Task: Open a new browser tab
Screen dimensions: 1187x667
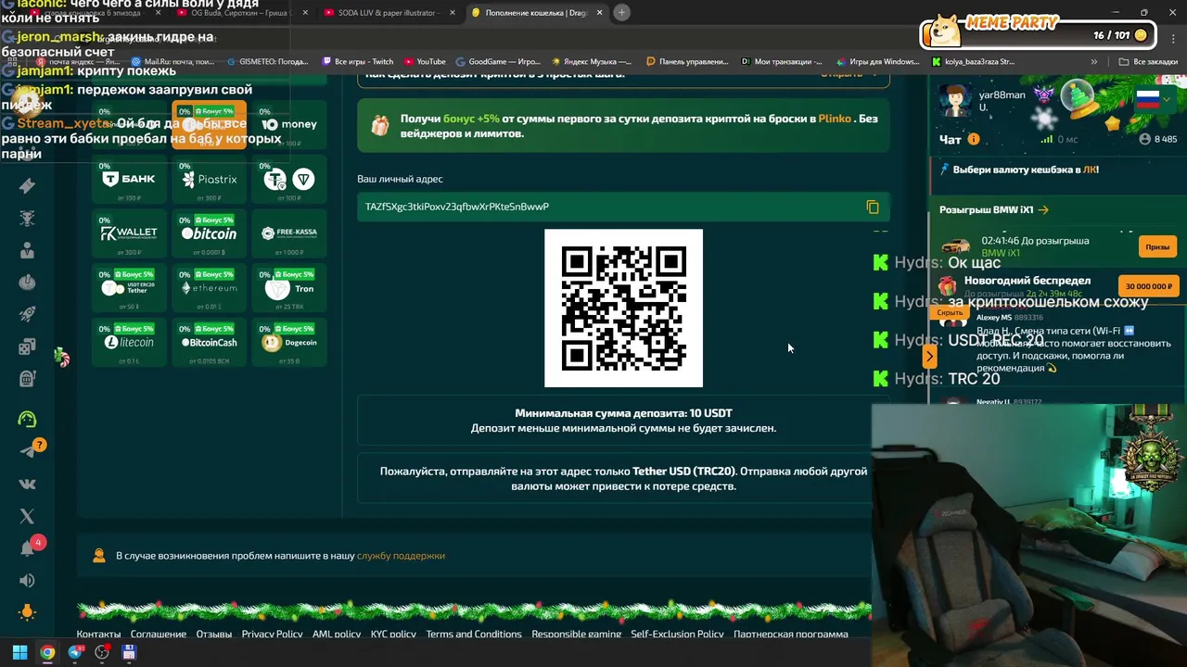Action: [621, 12]
